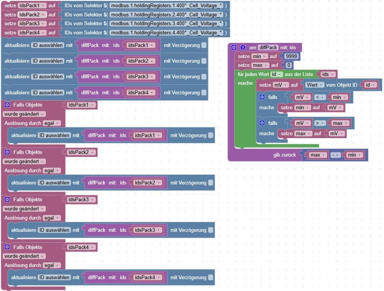
Task: Open id loop variable dropdown in für jeden Wert
Action: (x=276, y=74)
